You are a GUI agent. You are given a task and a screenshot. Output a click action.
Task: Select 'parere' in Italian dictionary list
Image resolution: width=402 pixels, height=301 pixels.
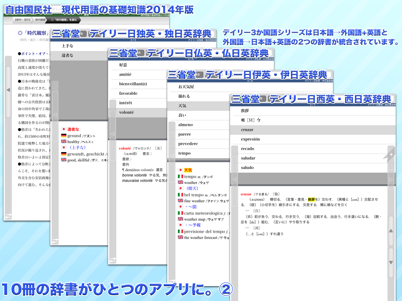pyautogui.click(x=199, y=134)
